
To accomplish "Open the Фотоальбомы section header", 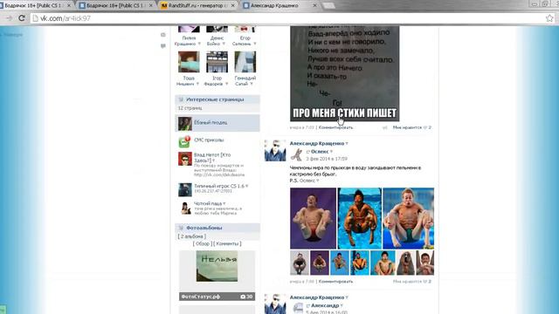I will click(217, 228).
